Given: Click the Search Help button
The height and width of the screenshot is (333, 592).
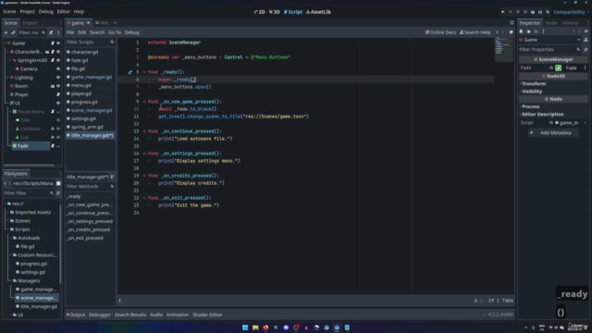Looking at the screenshot, I should click(x=475, y=32).
